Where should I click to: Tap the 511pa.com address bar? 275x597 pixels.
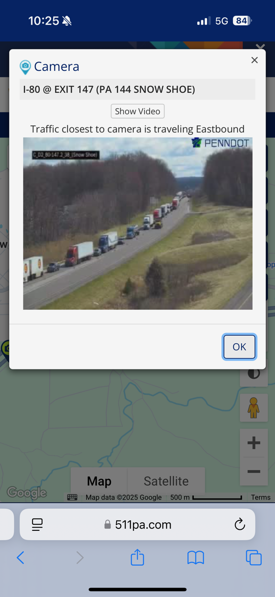coord(137,525)
